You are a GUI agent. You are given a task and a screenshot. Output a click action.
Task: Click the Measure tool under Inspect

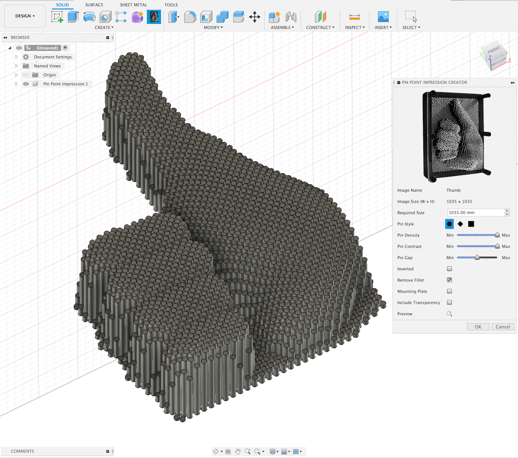click(355, 17)
